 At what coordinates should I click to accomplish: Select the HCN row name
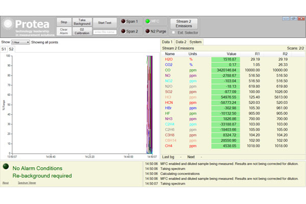169,103
